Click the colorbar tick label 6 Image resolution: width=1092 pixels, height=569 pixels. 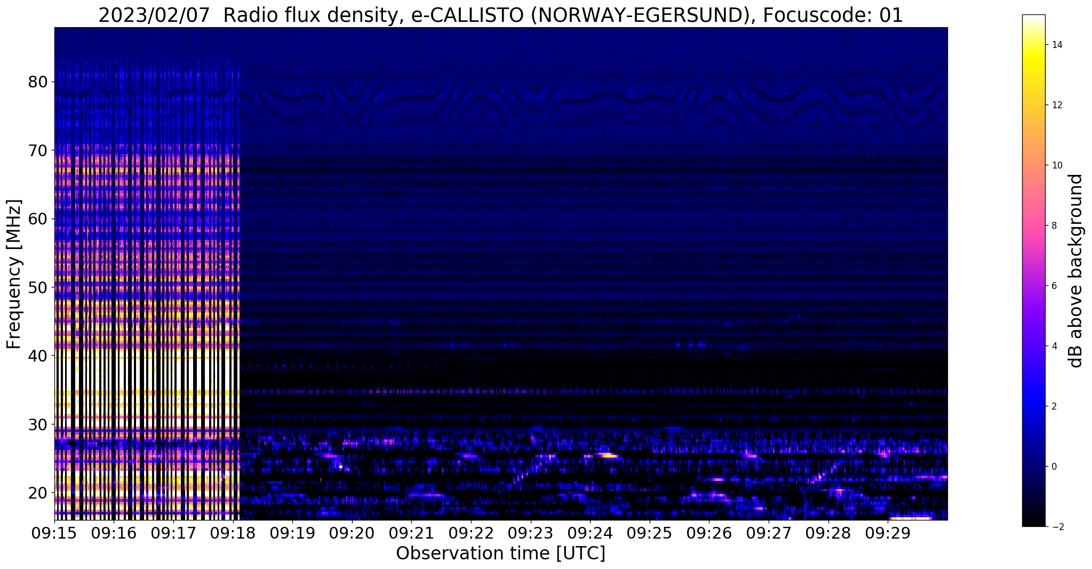pos(1054,286)
